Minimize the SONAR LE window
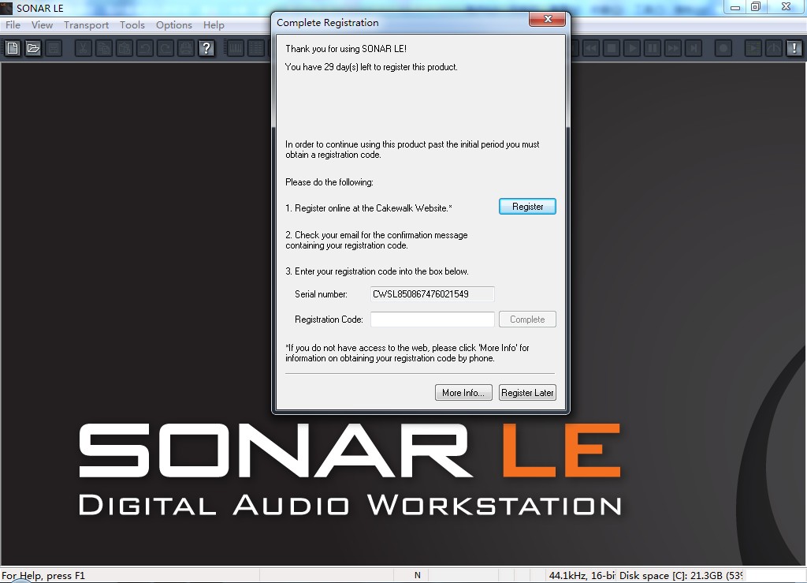807x583 pixels. click(735, 7)
